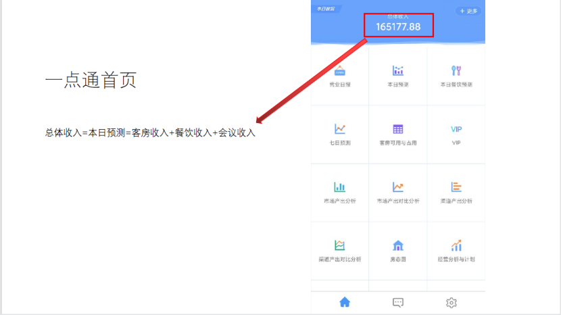Click the 营业日报 text label
The width and height of the screenshot is (561, 315).
point(340,84)
